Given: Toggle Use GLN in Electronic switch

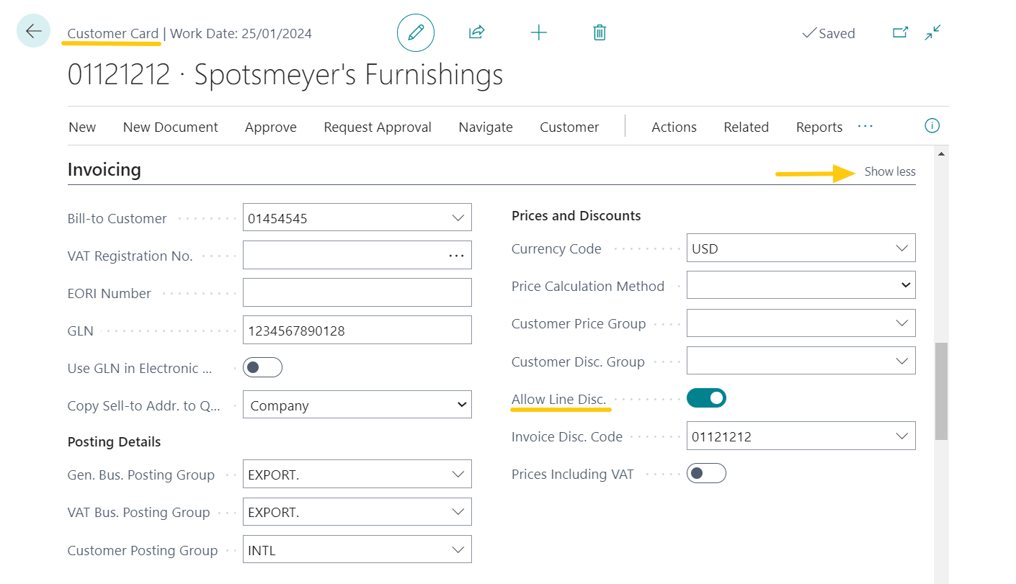Looking at the screenshot, I should tap(262, 368).
